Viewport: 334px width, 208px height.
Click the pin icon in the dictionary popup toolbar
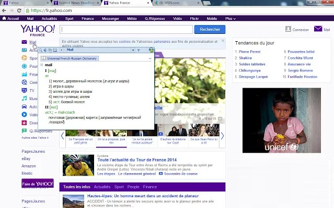click(139, 50)
